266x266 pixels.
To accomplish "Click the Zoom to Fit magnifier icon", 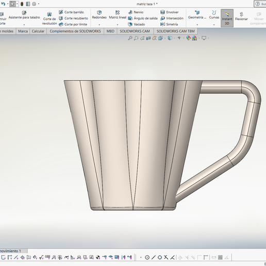I will pyautogui.click(x=130, y=38).
